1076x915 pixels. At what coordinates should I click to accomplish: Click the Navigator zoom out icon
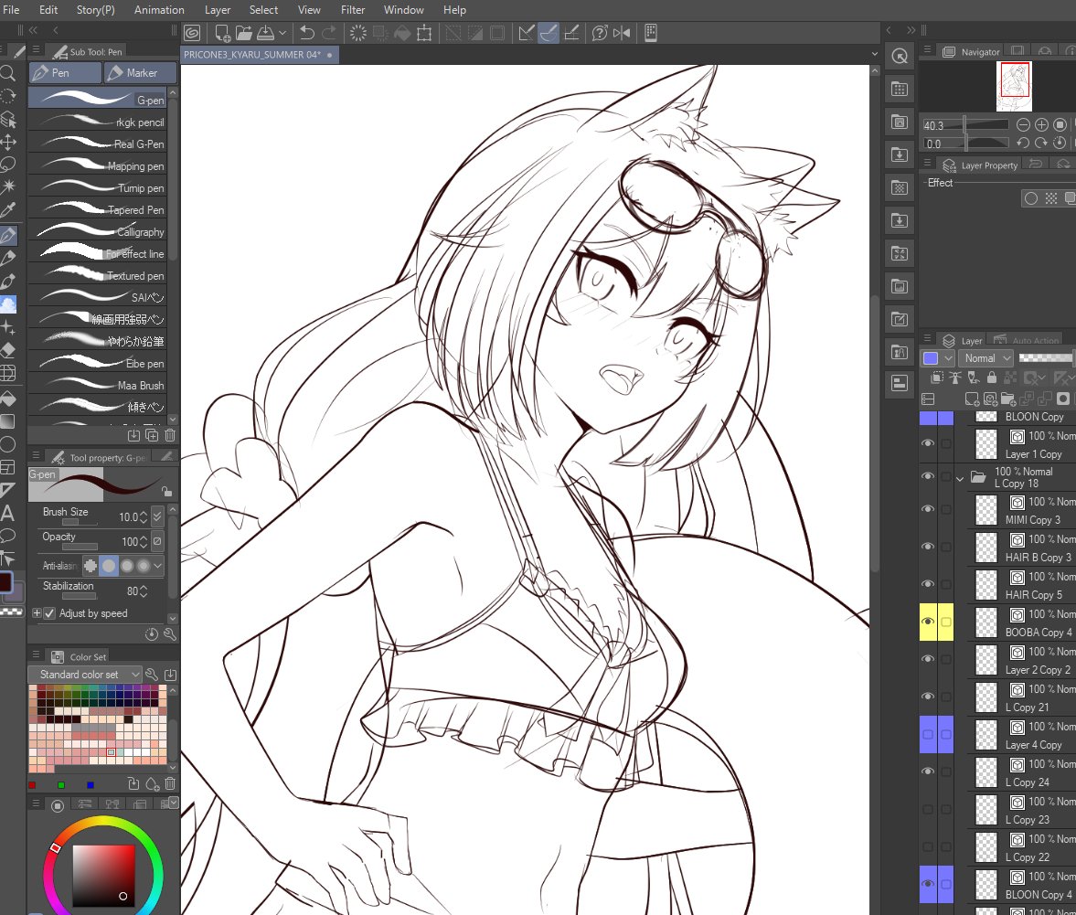[1022, 125]
